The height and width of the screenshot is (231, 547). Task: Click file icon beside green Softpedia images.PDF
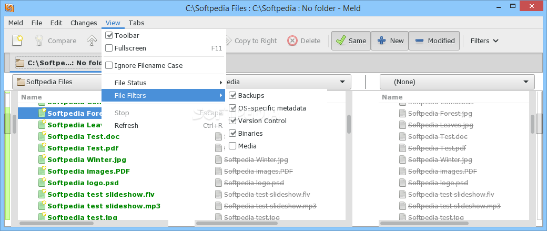42,171
